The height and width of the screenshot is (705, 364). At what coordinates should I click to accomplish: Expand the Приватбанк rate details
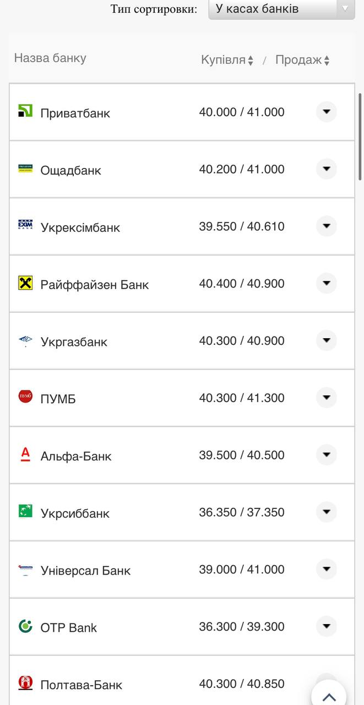(326, 112)
